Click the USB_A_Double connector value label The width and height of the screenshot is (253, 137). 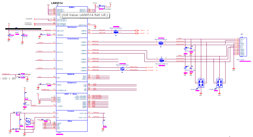click(240, 60)
